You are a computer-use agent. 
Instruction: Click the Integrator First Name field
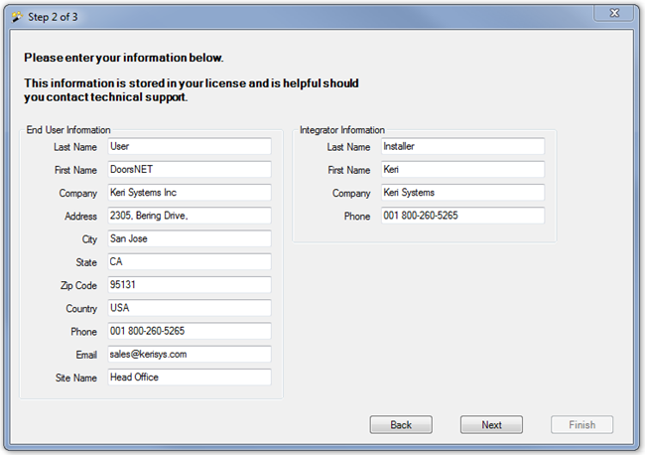click(x=462, y=170)
